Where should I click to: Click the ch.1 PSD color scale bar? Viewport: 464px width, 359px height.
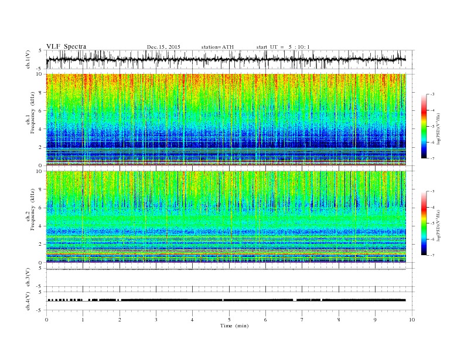(x=424, y=126)
